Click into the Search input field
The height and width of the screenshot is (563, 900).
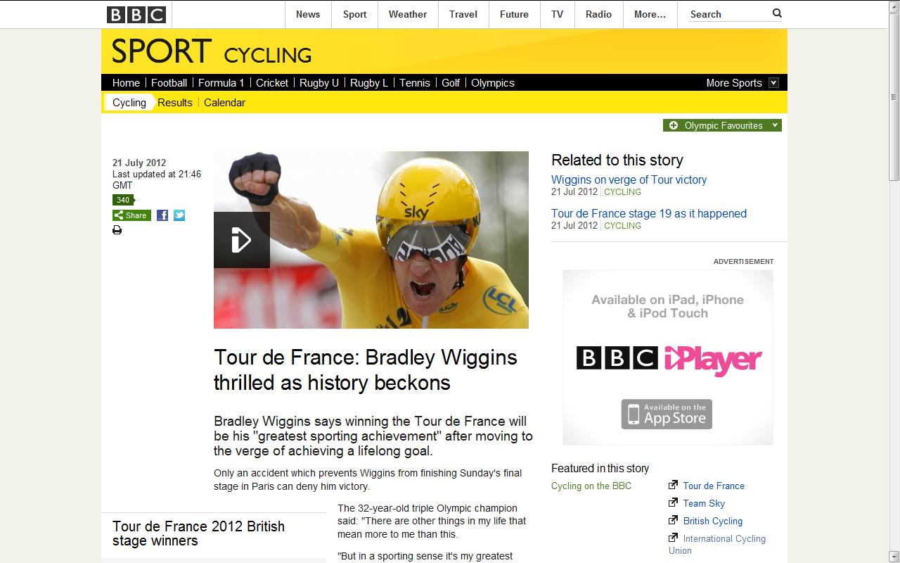(729, 14)
